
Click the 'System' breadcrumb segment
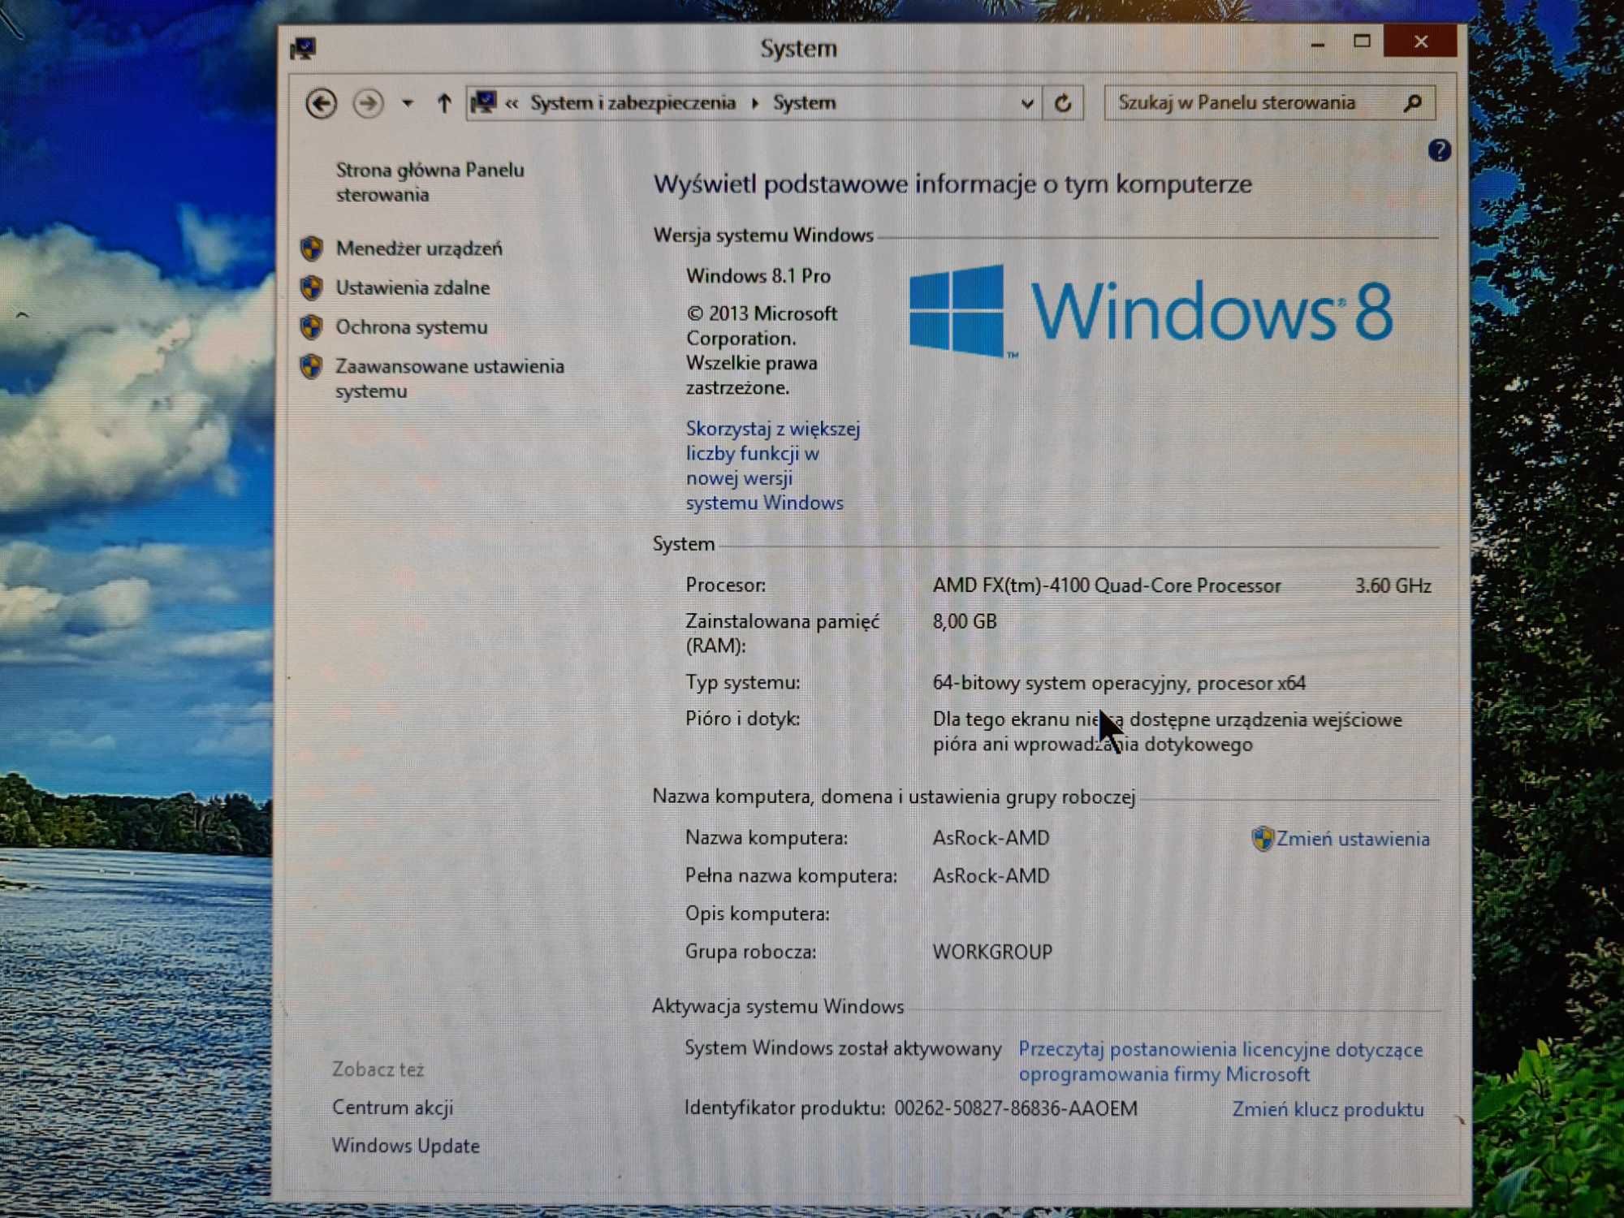pos(804,103)
